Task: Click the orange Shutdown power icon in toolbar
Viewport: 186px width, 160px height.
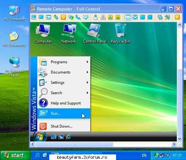Action: (63, 17)
